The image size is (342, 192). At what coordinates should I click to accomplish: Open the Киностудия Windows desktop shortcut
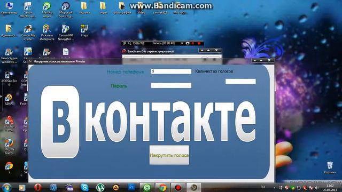[x=9, y=56]
